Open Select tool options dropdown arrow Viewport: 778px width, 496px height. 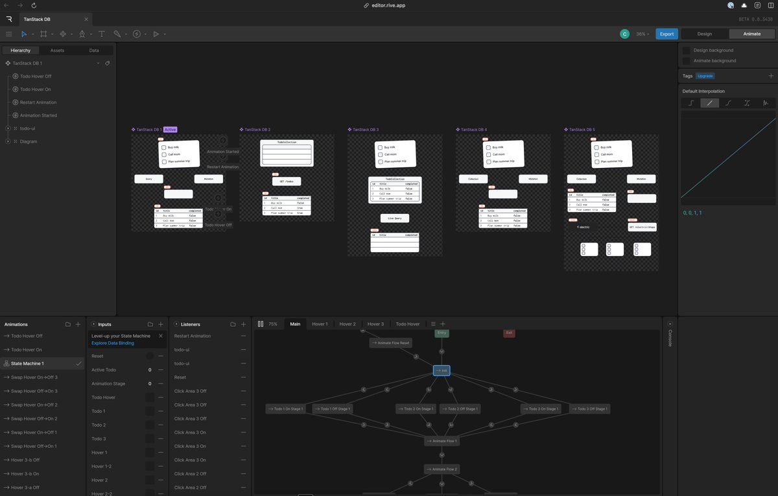click(32, 34)
